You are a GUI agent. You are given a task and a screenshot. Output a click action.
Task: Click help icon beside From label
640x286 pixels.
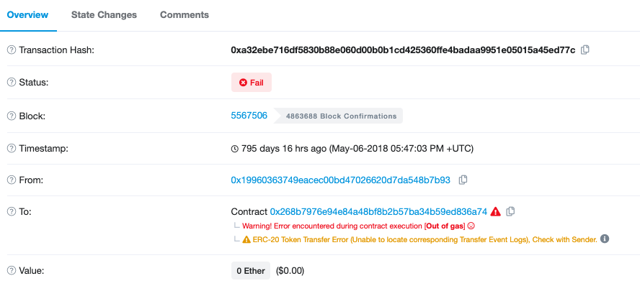[x=12, y=180]
